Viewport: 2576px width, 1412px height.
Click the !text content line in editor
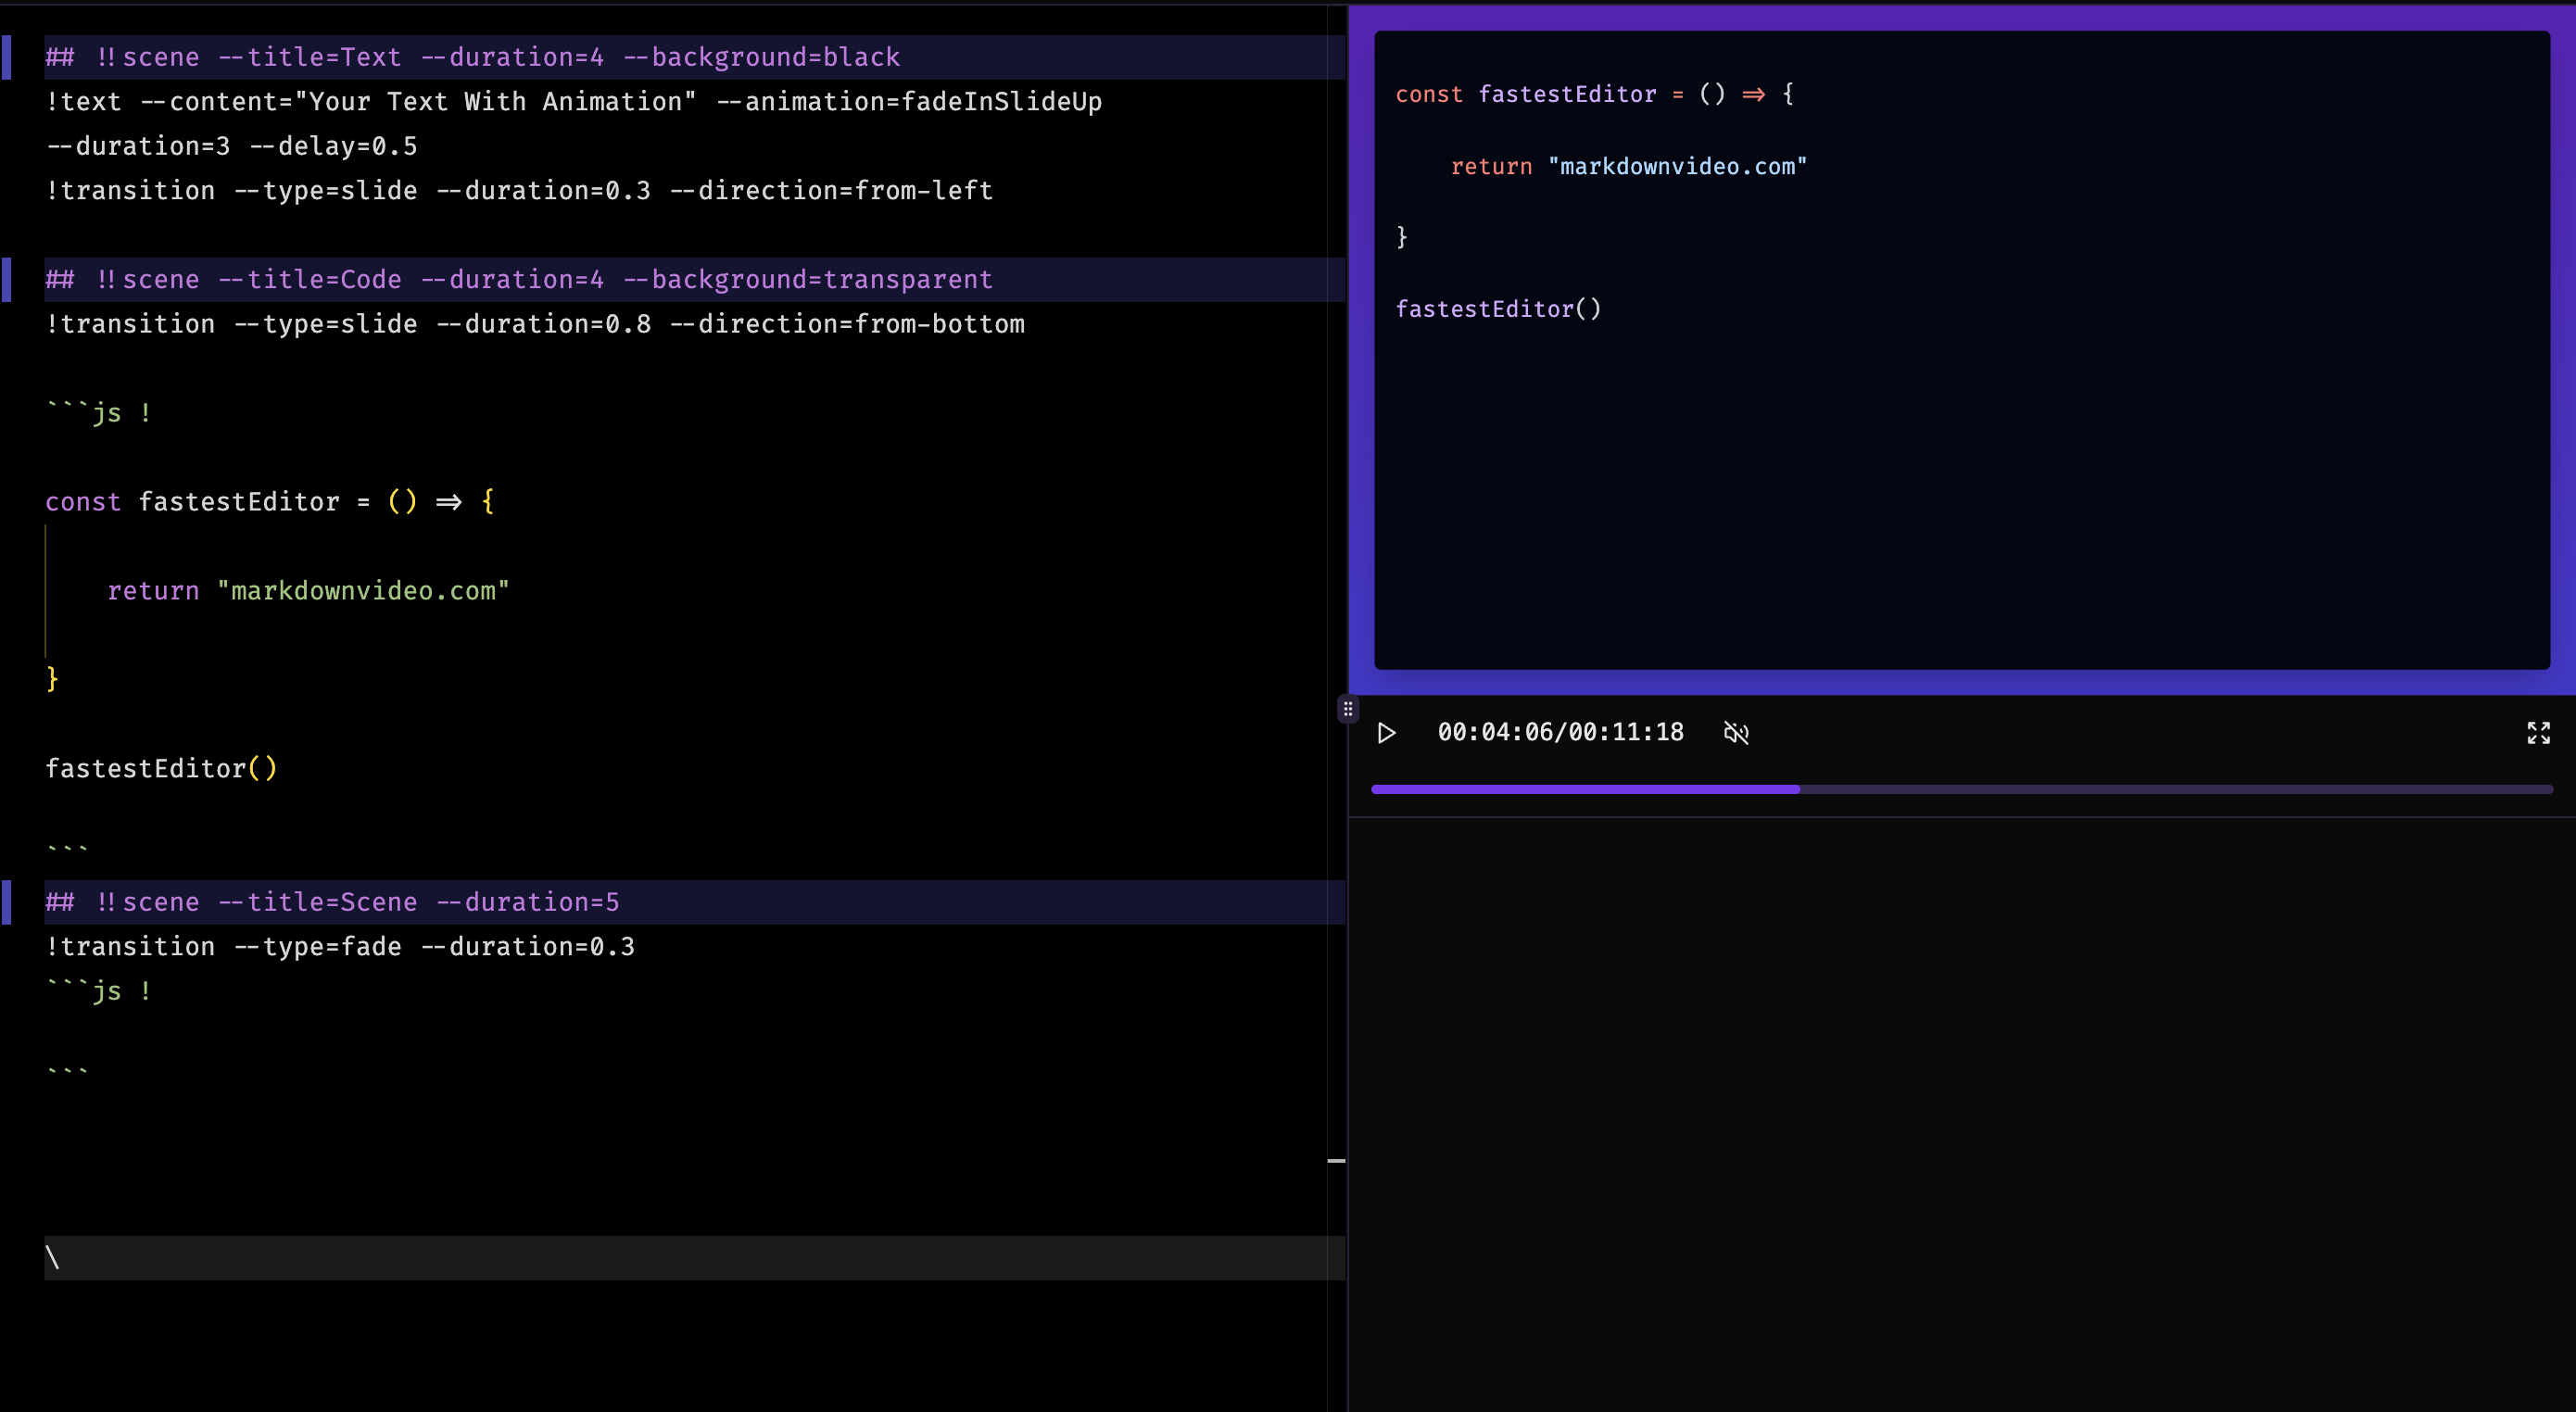(x=574, y=102)
